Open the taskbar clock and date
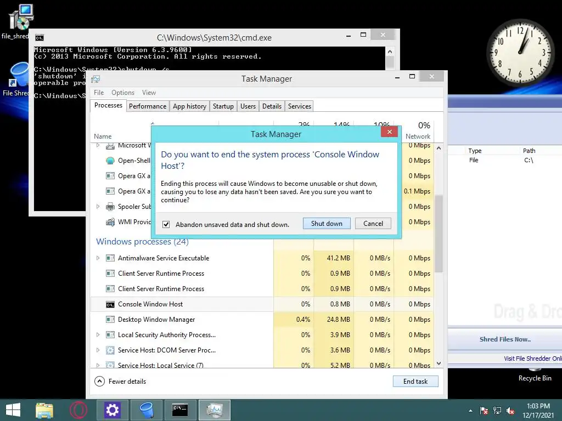Viewport: 562px width, 421px height. tap(538, 411)
